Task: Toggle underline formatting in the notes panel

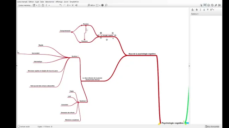Action: pyautogui.click(x=204, y=10)
